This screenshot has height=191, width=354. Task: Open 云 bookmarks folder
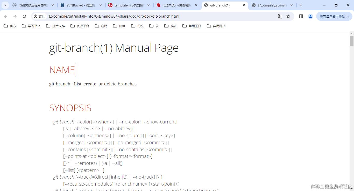pyautogui.click(x=154, y=26)
